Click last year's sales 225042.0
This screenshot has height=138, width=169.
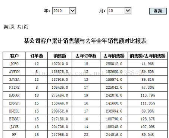(x=114, y=88)
